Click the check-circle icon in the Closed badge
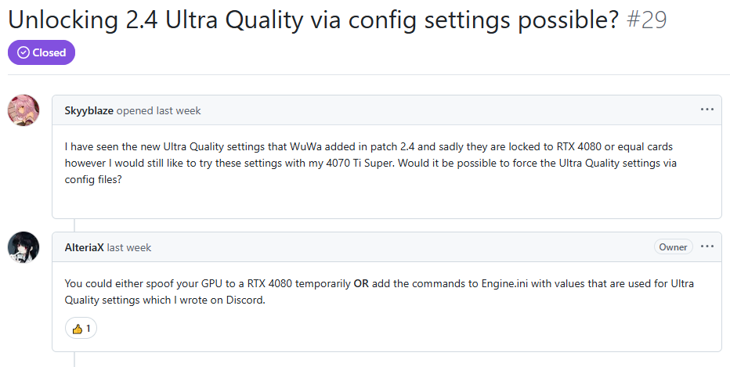 (23, 53)
